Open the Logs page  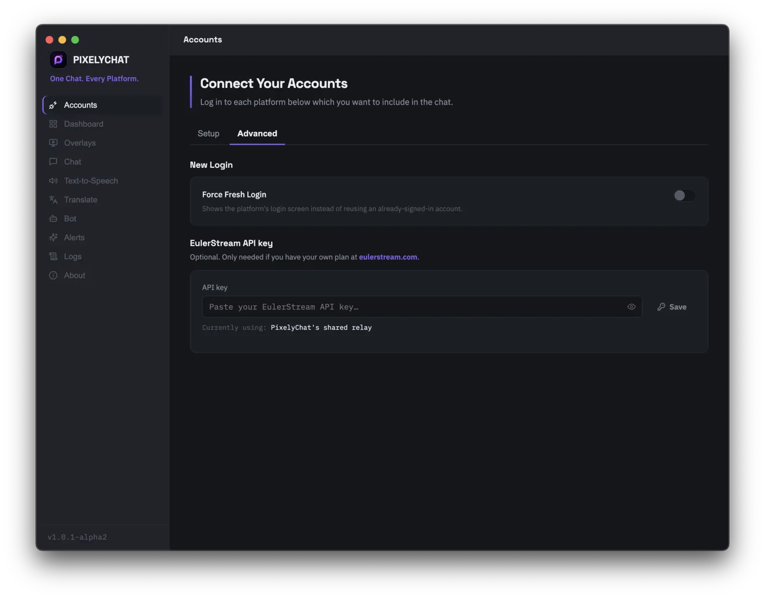103,256
